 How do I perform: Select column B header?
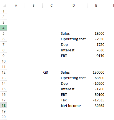point(33,6)
